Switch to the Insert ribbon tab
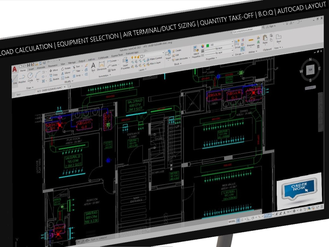This screenshot has height=247, width=329. (x=31, y=69)
